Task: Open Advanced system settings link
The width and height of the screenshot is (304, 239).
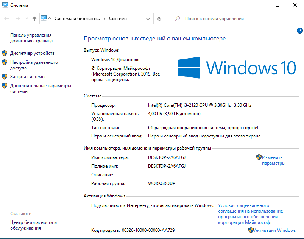Action: pos(41,88)
